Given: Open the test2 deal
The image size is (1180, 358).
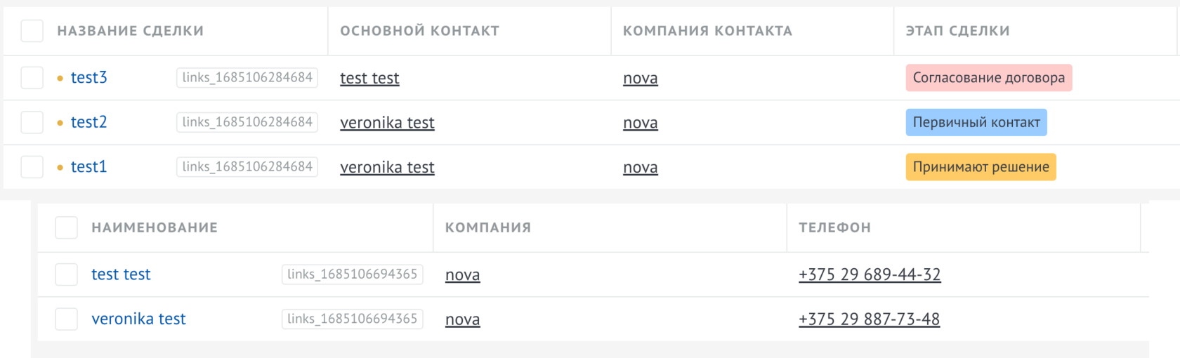Looking at the screenshot, I should pos(89,122).
